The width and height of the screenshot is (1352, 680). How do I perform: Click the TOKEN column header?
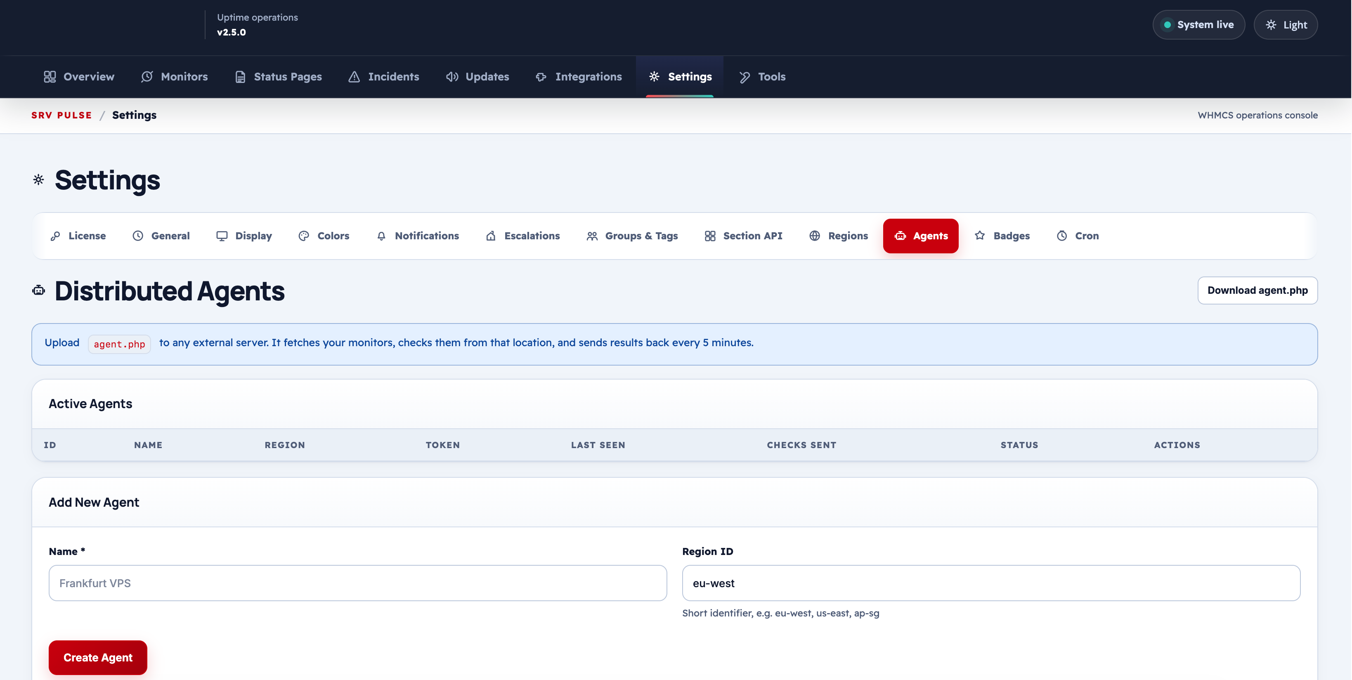442,445
